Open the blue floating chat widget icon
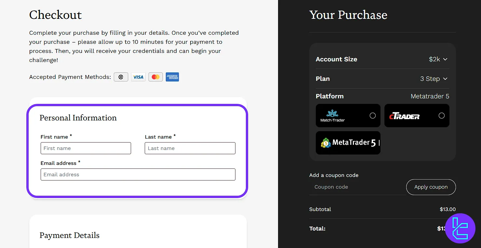Screen dimensions: 481x248 pos(460,228)
